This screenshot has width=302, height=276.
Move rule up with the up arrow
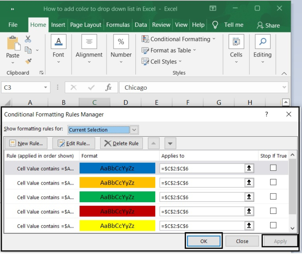(x=154, y=144)
